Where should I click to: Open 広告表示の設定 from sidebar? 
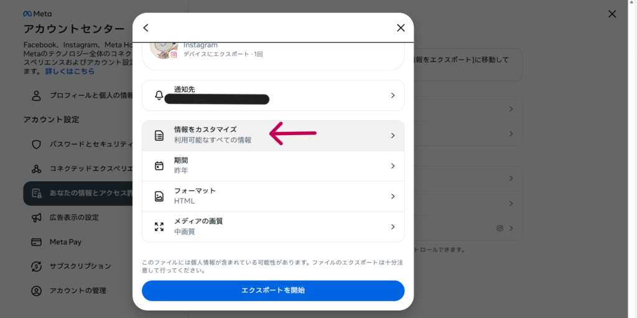73,217
